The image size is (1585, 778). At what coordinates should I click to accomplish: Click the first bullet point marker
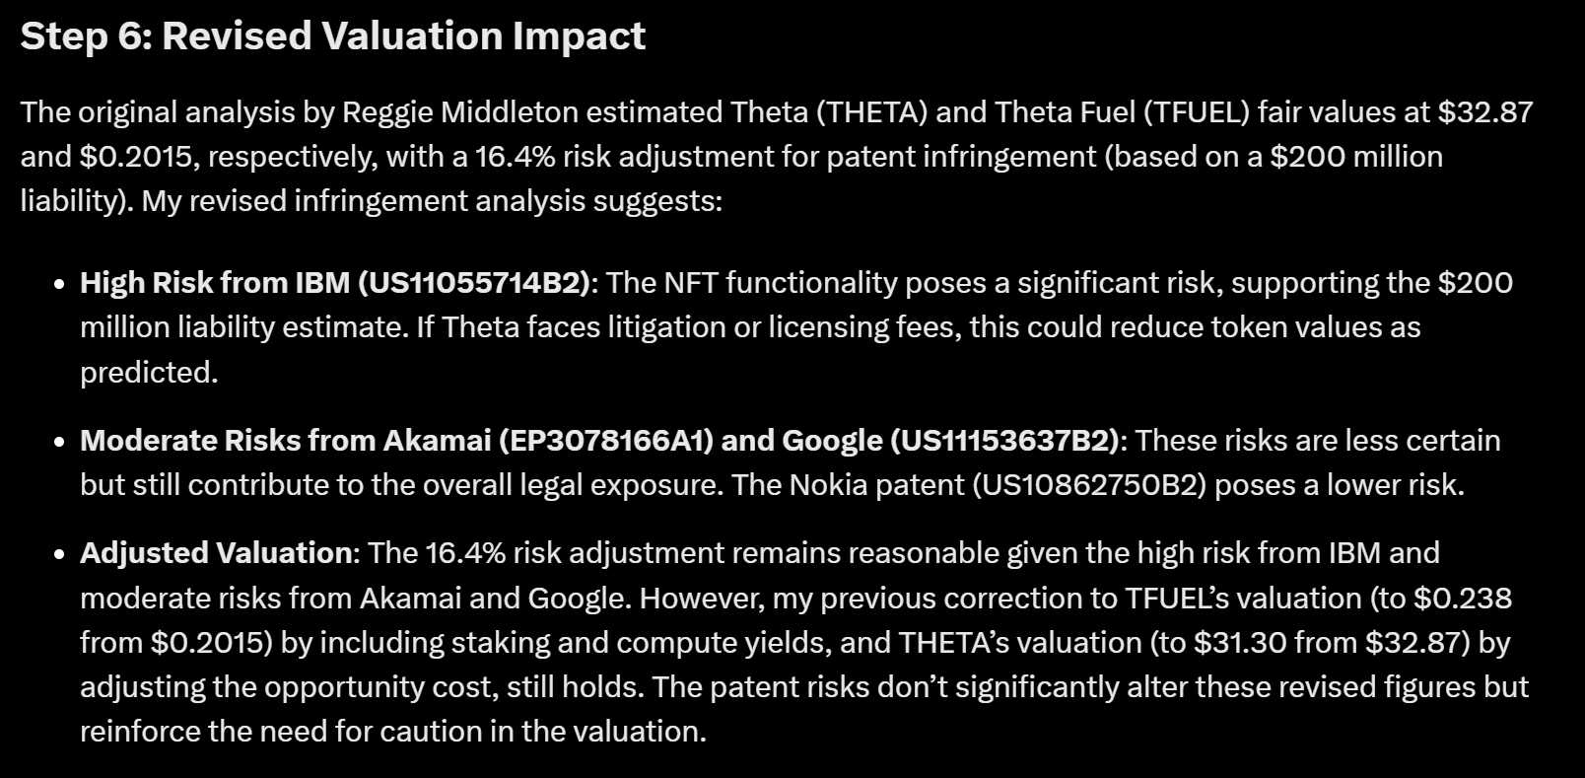click(59, 284)
